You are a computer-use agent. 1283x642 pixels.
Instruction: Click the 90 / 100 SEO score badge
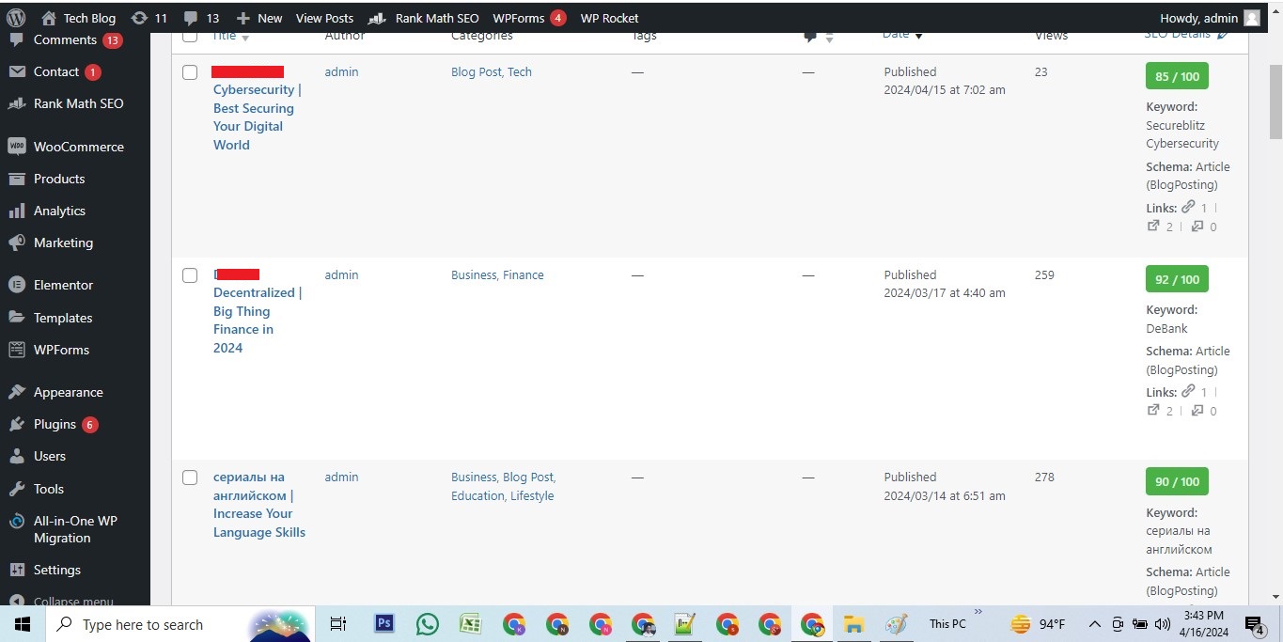pos(1177,481)
